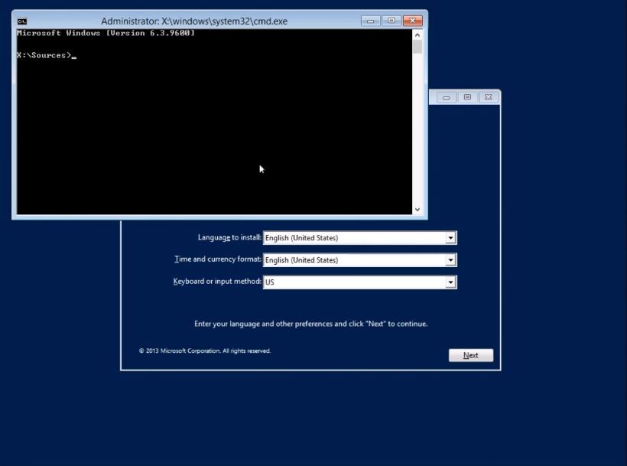Click the Time and currency format label
Viewport: 627px width, 466px height.
click(x=219, y=259)
